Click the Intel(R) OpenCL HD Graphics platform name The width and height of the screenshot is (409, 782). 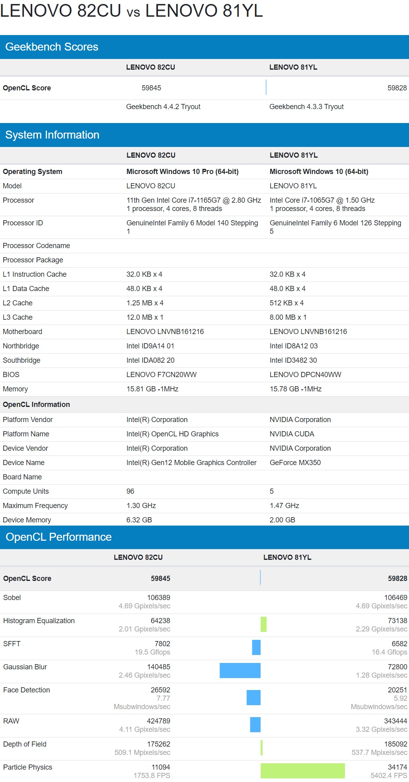(173, 434)
